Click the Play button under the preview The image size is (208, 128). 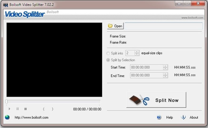[x=9, y=109]
